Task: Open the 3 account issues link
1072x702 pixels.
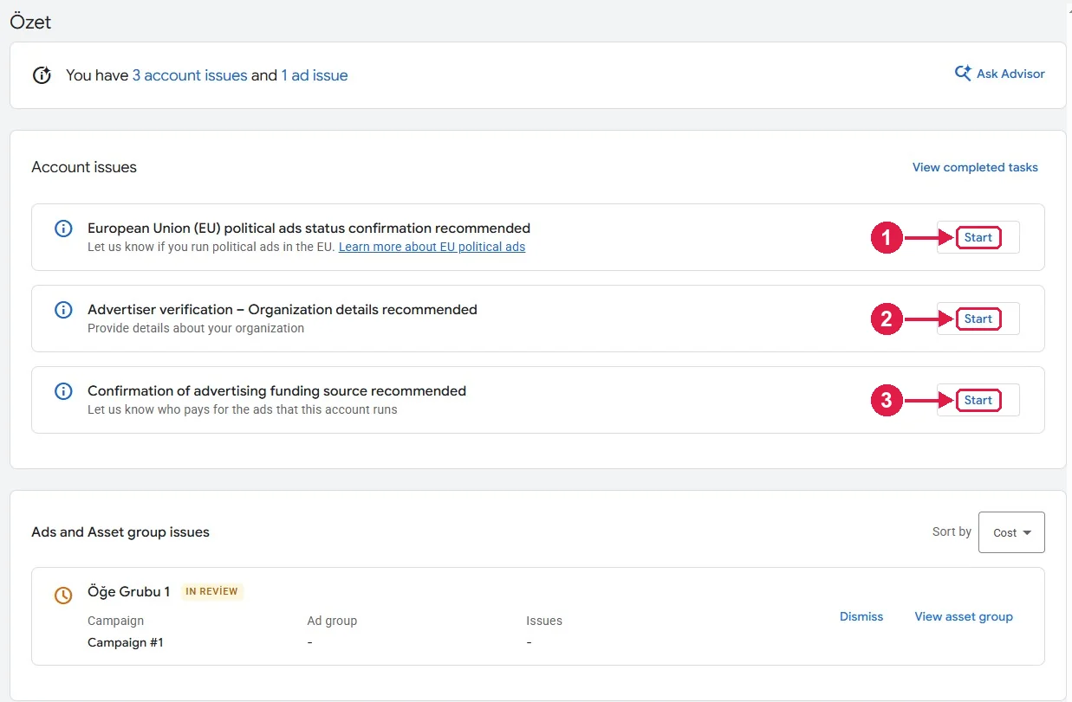Action: [x=190, y=75]
